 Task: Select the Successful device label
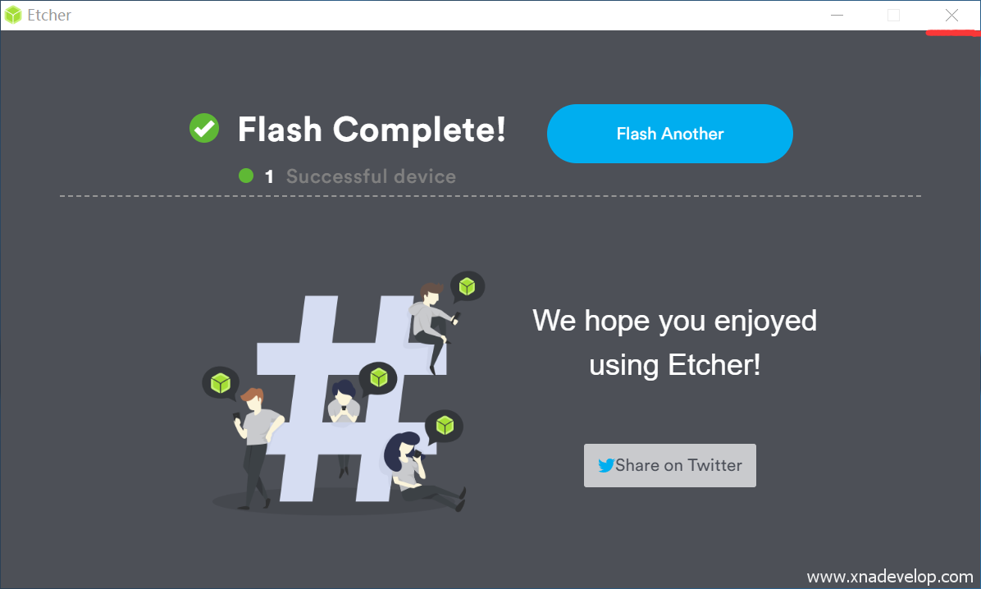click(371, 176)
